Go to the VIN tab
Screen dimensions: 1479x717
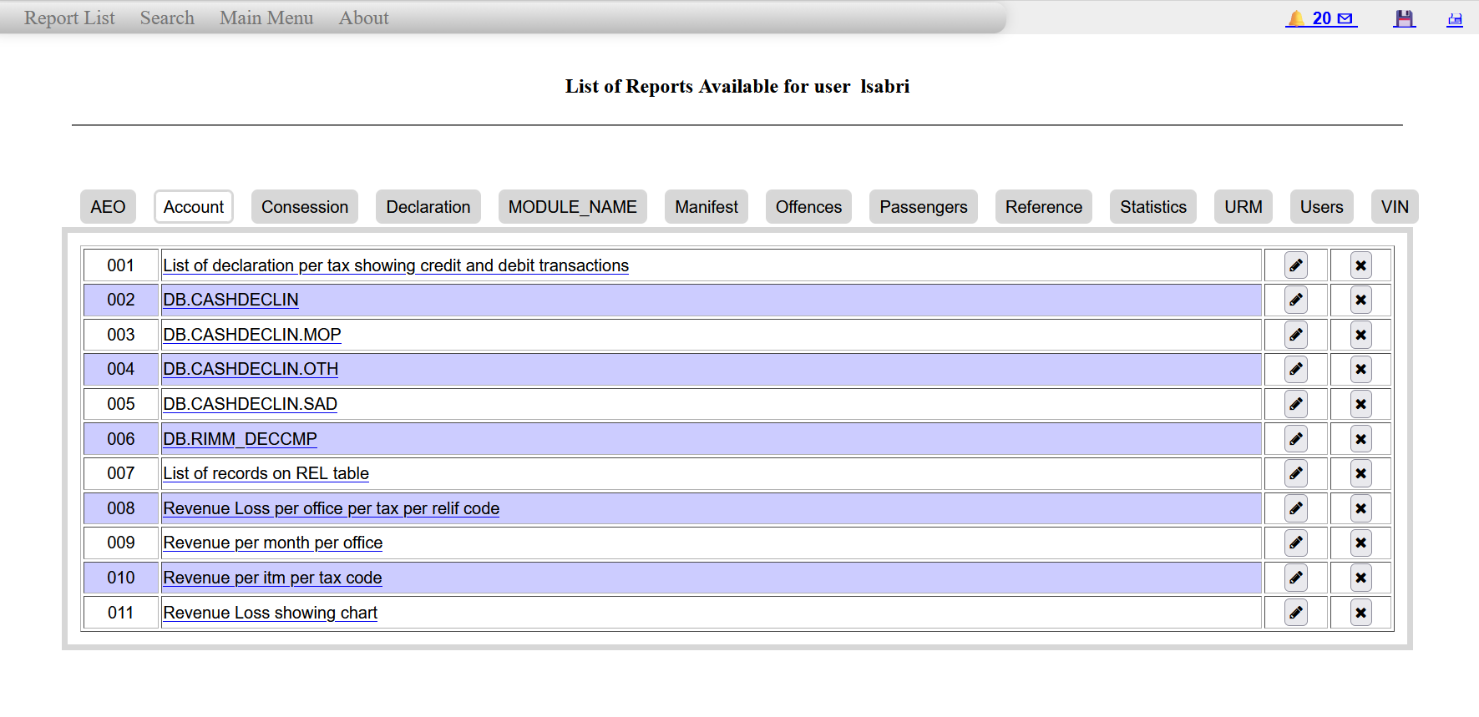tap(1394, 207)
